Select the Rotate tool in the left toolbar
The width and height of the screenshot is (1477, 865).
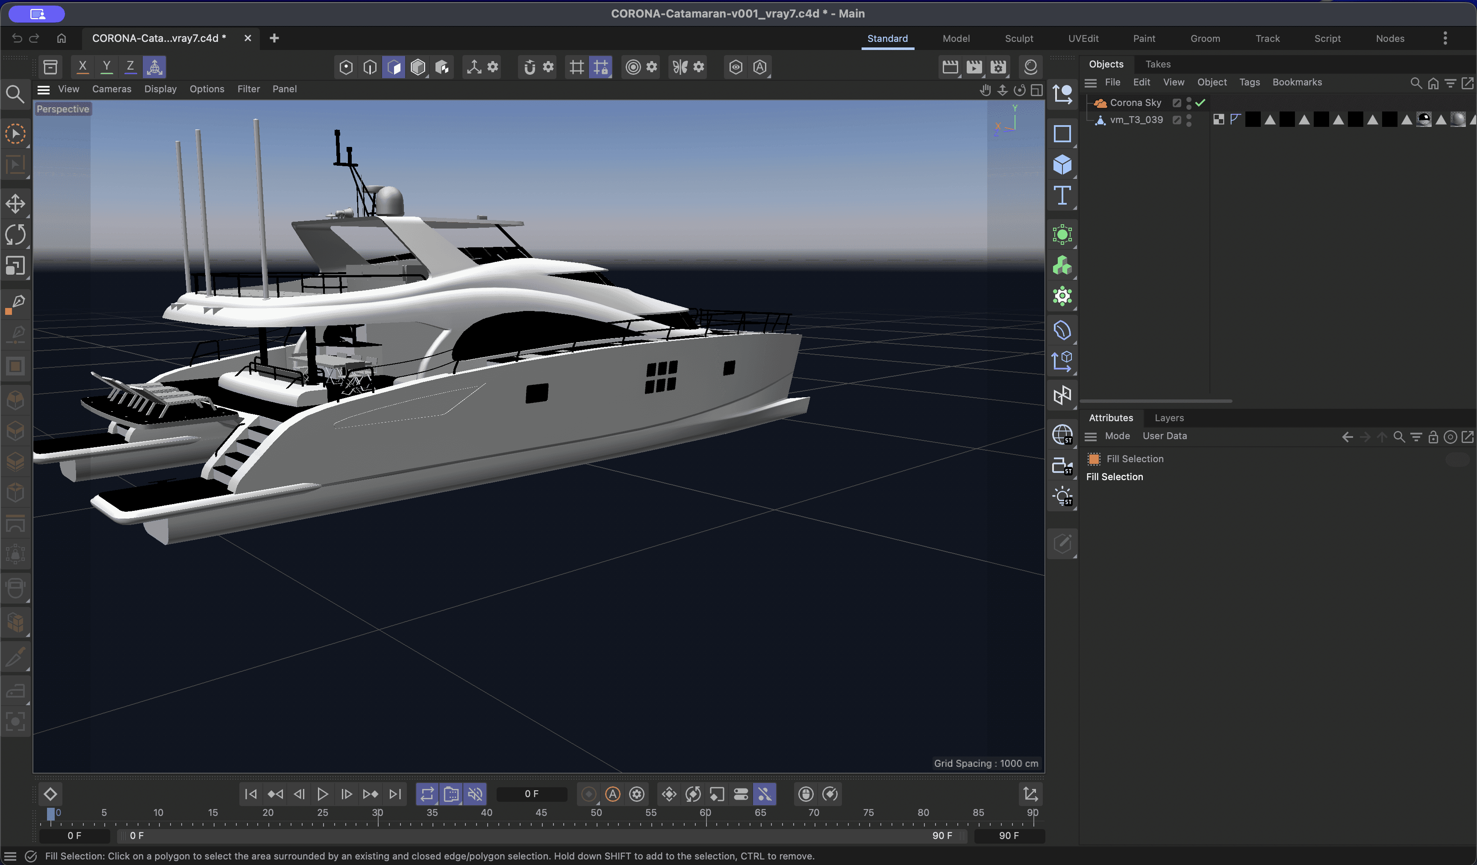pos(16,235)
